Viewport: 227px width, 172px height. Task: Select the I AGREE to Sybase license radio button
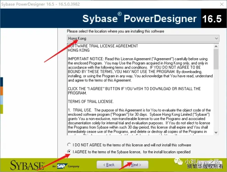point(69,152)
